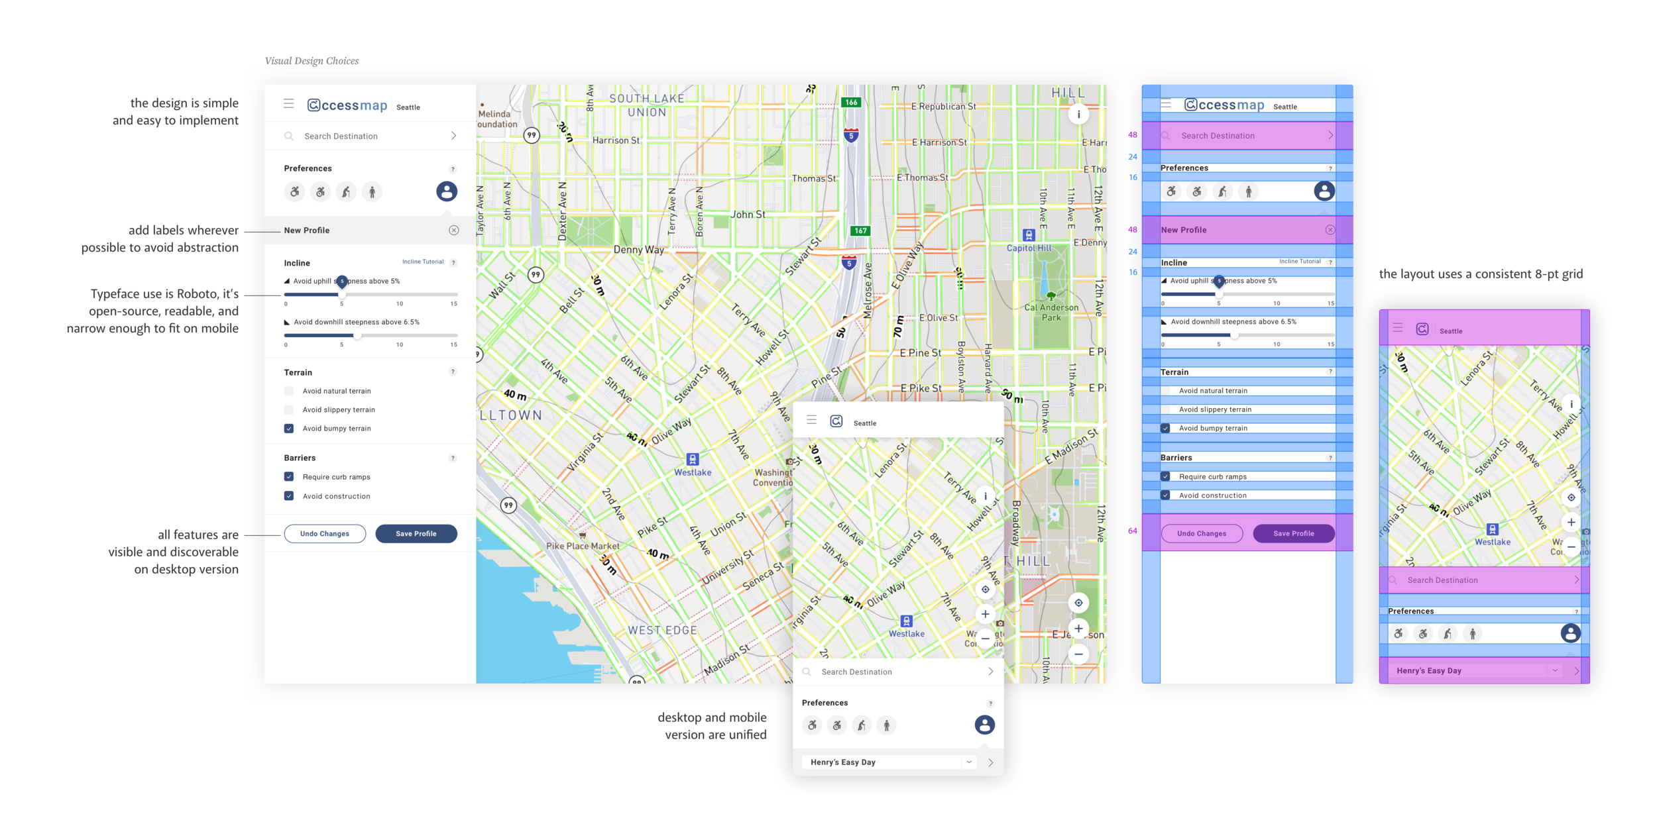Toggle Avoid bumpy terrain in grid-overlay panel
This screenshot has height=830, width=1657.
[1165, 429]
